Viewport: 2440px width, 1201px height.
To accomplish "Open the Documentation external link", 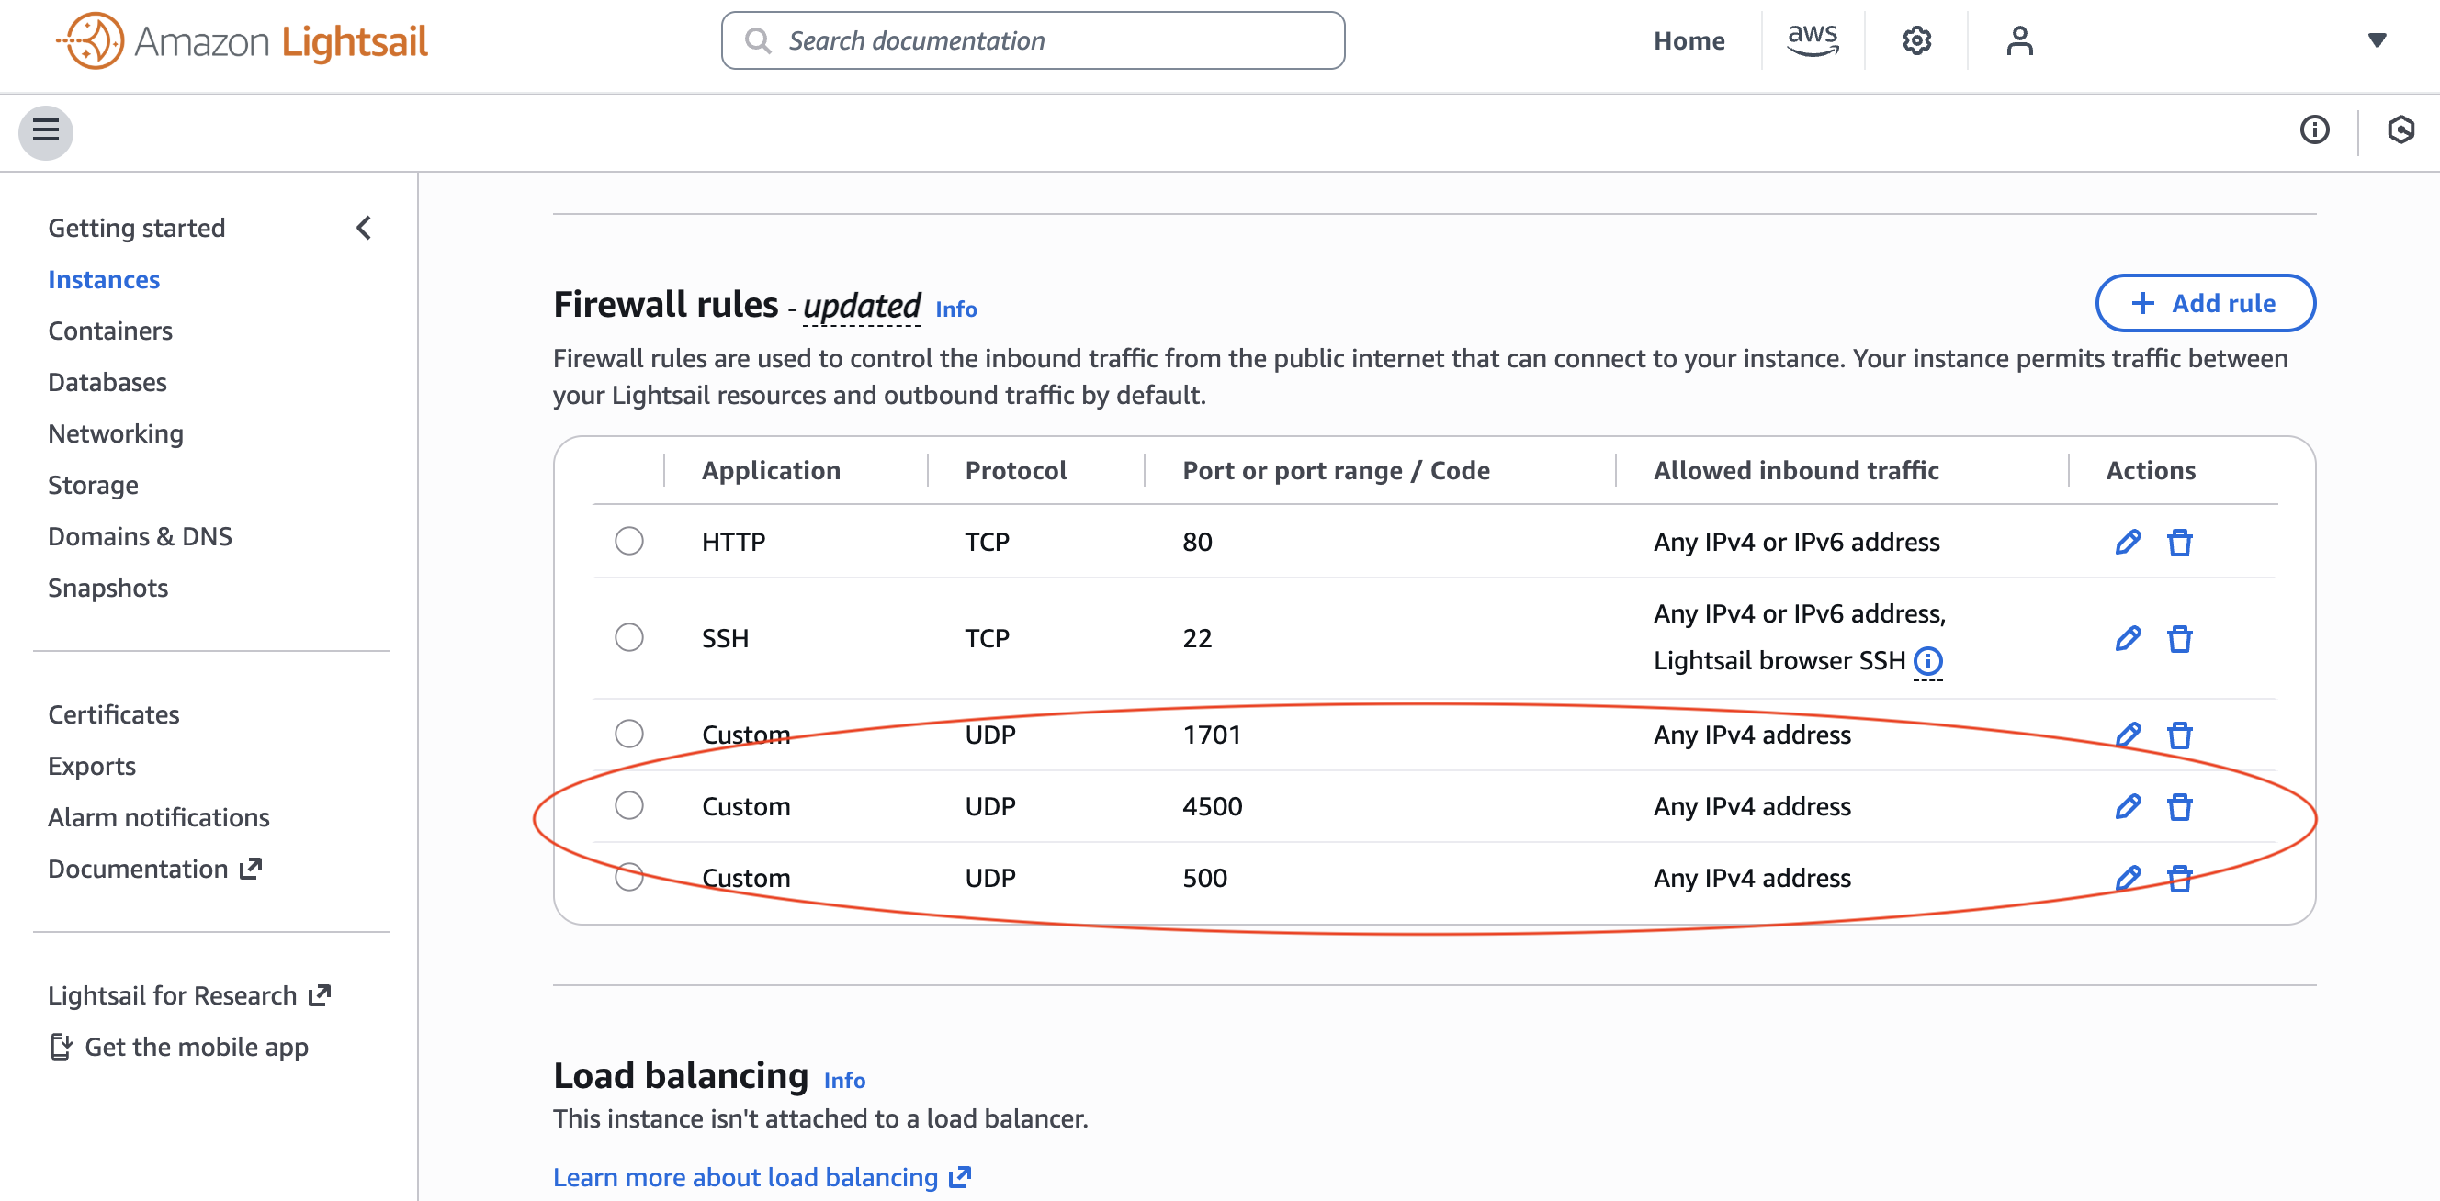I will tap(154, 869).
